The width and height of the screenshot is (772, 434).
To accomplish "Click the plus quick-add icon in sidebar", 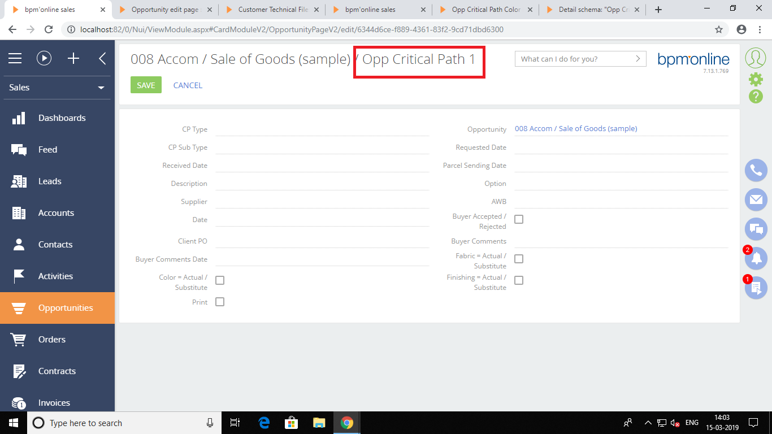I will tap(73, 58).
